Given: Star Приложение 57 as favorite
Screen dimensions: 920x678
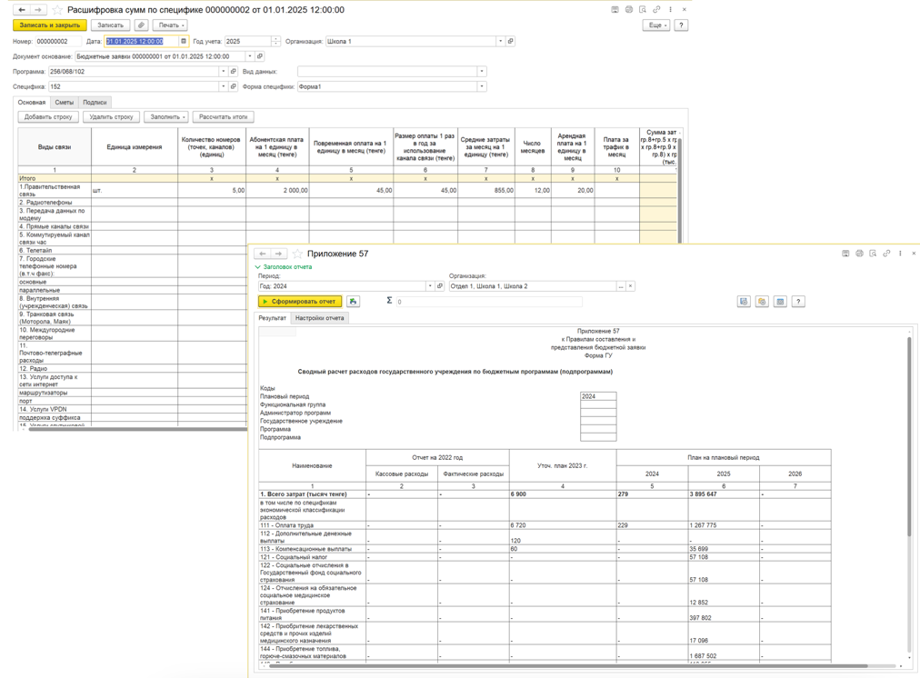Looking at the screenshot, I should (297, 254).
